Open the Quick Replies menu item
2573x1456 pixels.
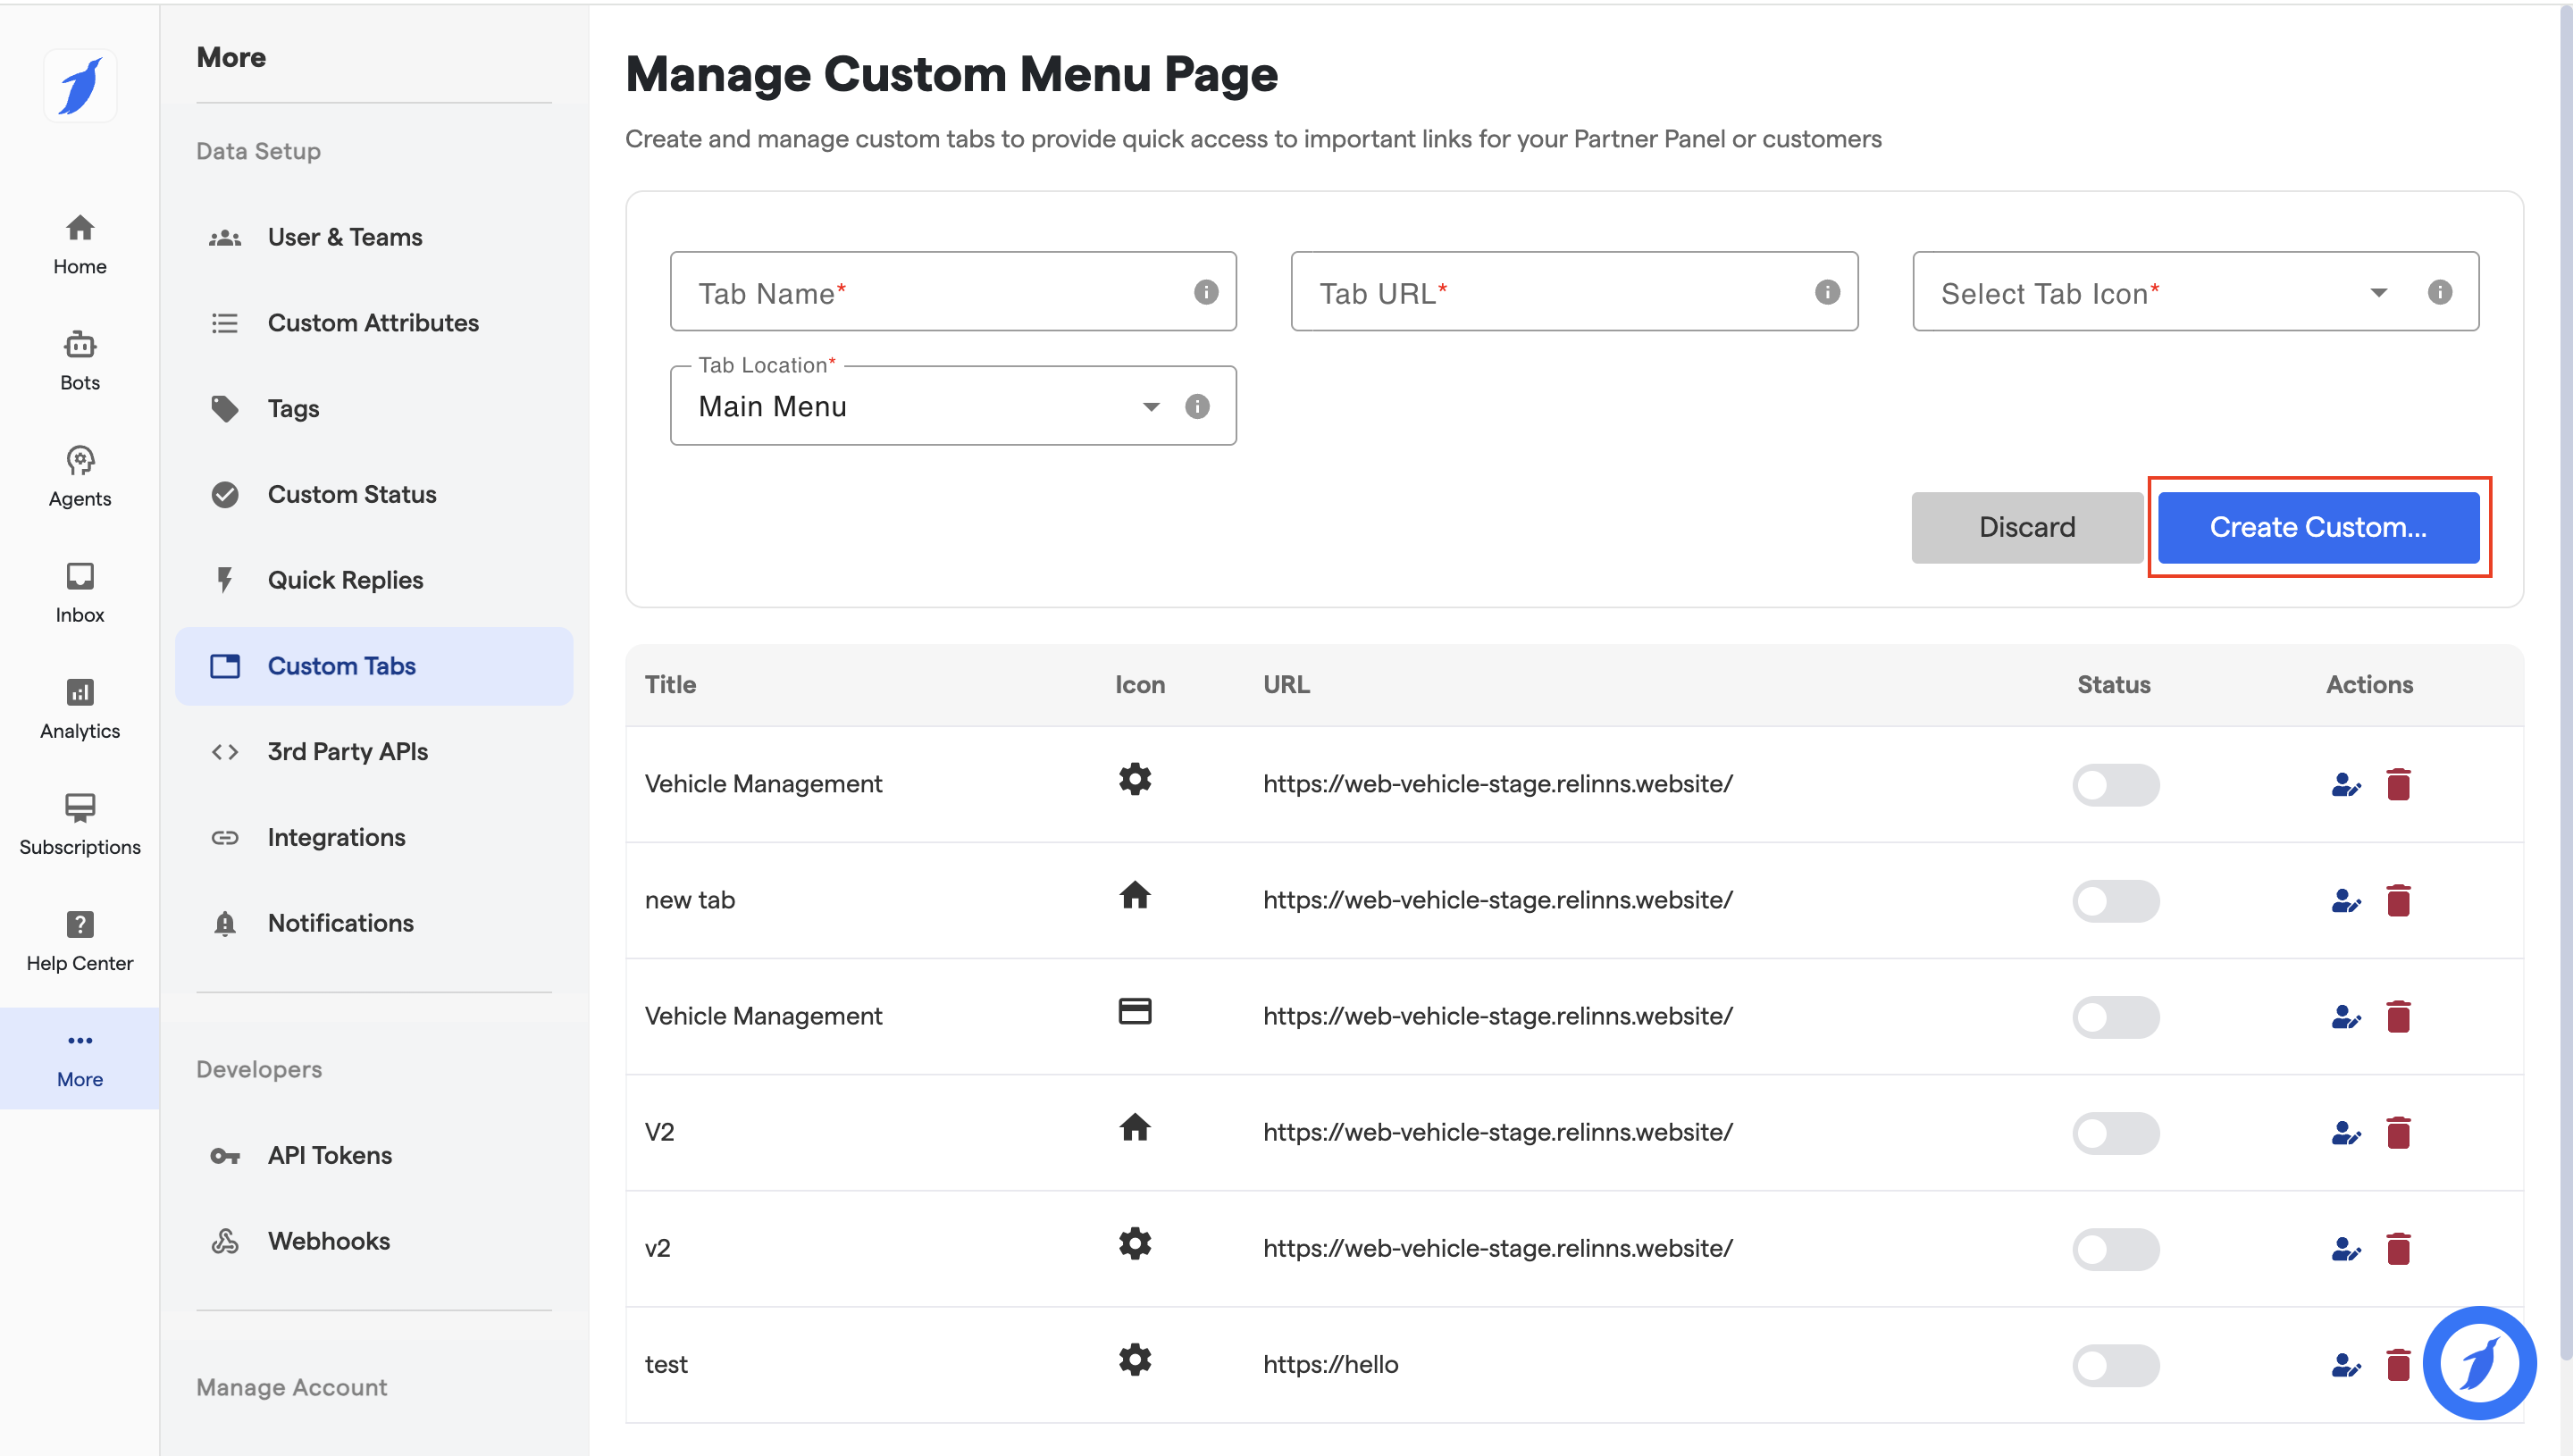coord(345,580)
